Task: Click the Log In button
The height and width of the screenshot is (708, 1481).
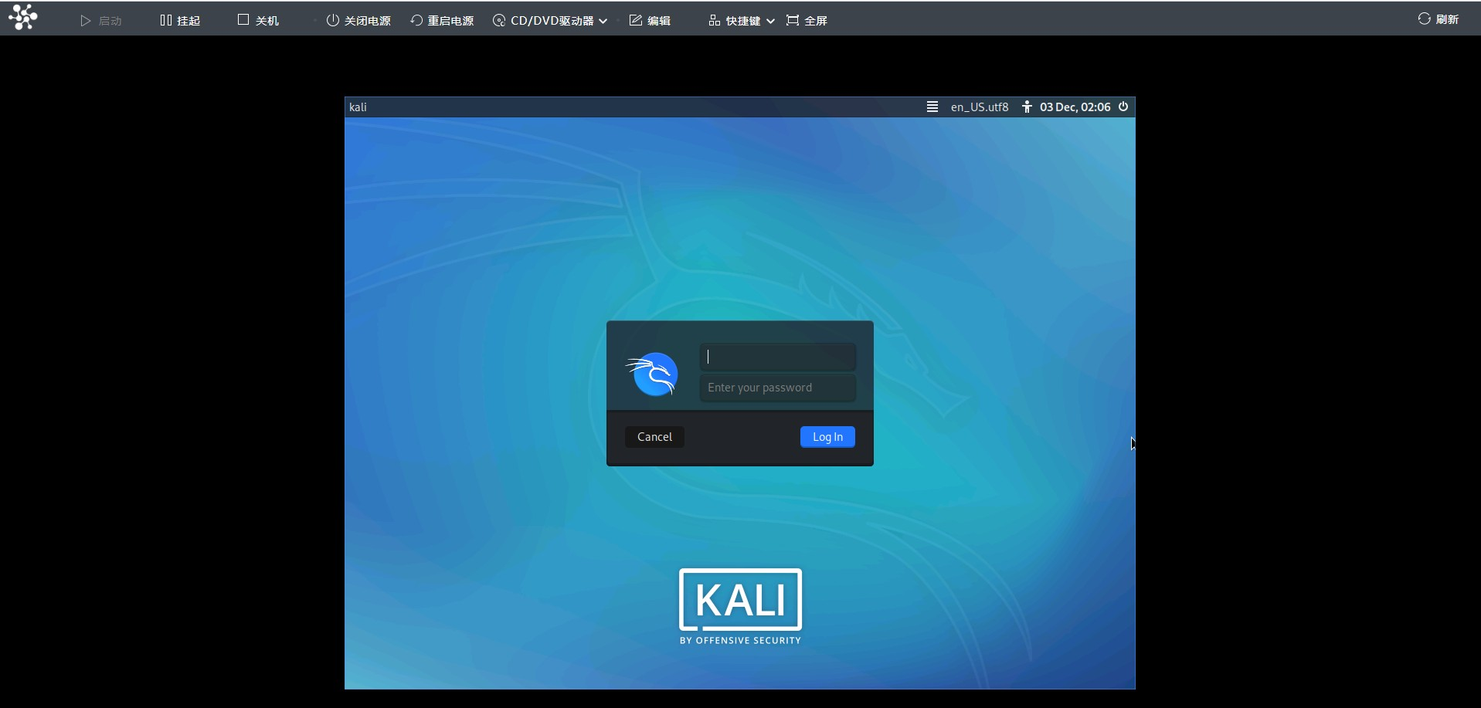Action: coord(827,437)
